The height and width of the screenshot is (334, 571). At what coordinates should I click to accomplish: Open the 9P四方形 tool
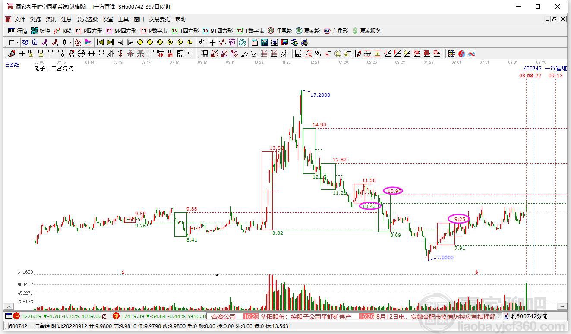122,31
